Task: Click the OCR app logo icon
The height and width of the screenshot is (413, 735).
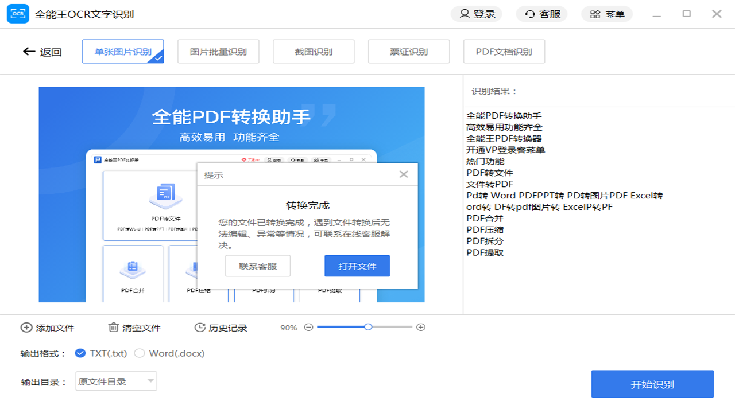Action: tap(18, 13)
